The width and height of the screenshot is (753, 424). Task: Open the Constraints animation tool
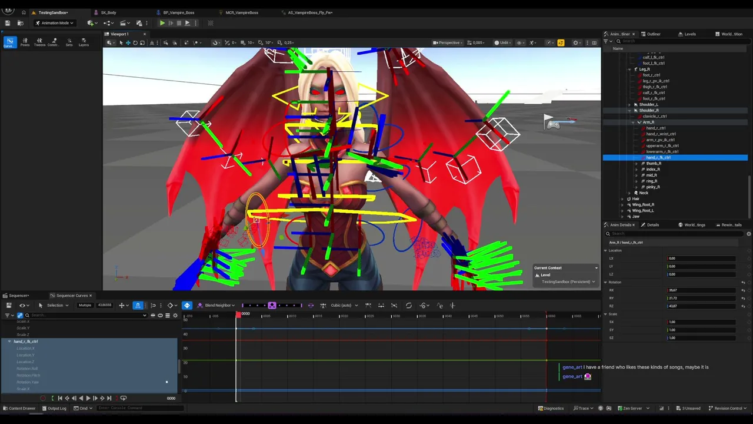point(54,42)
